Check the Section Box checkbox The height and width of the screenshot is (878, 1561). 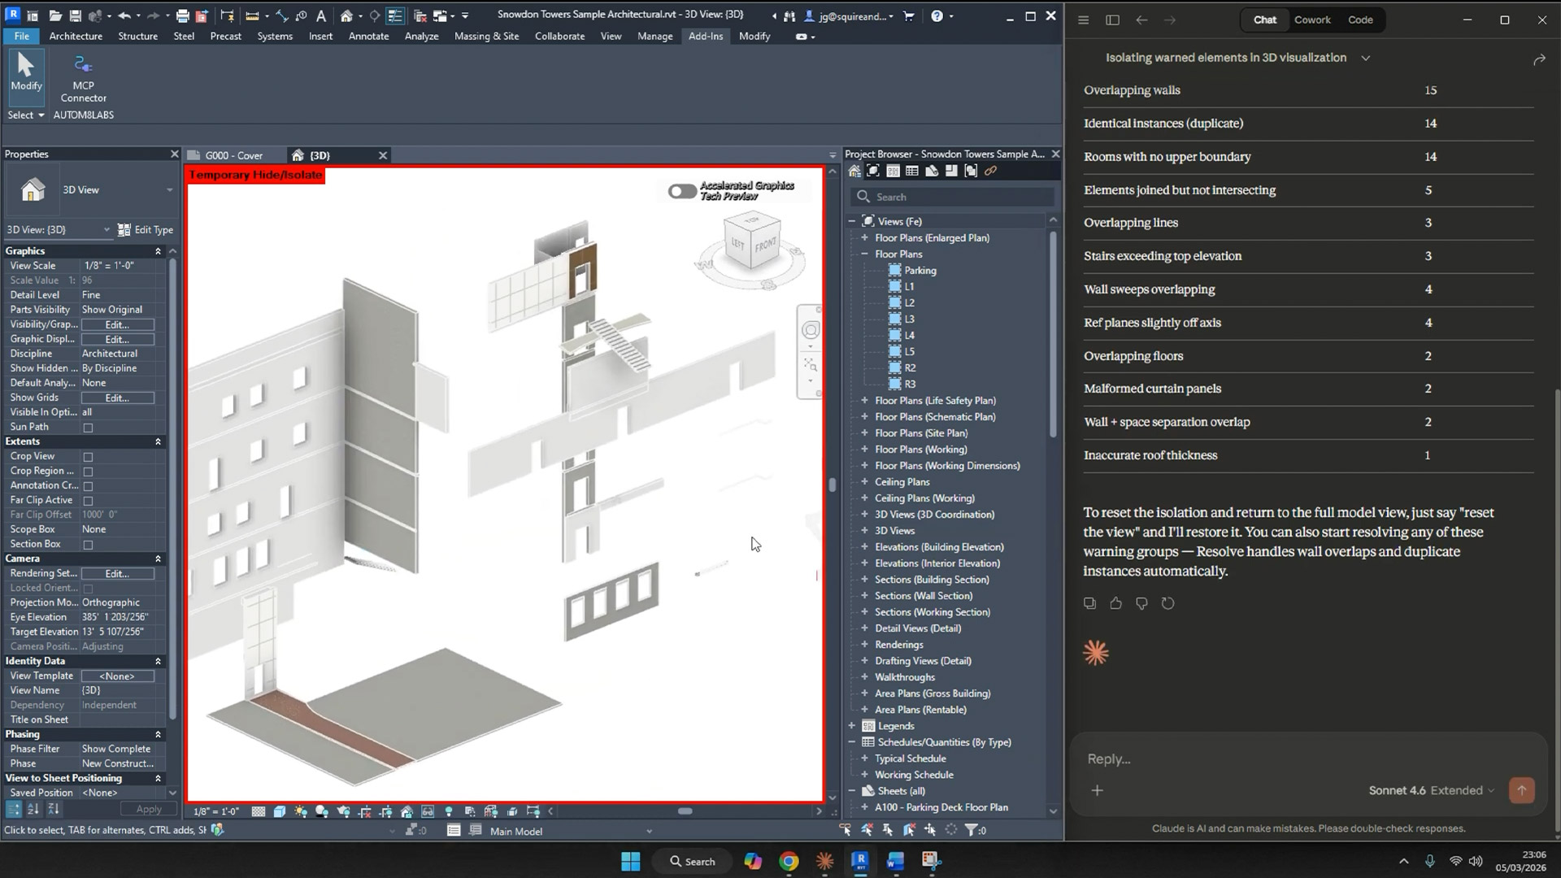pos(88,545)
